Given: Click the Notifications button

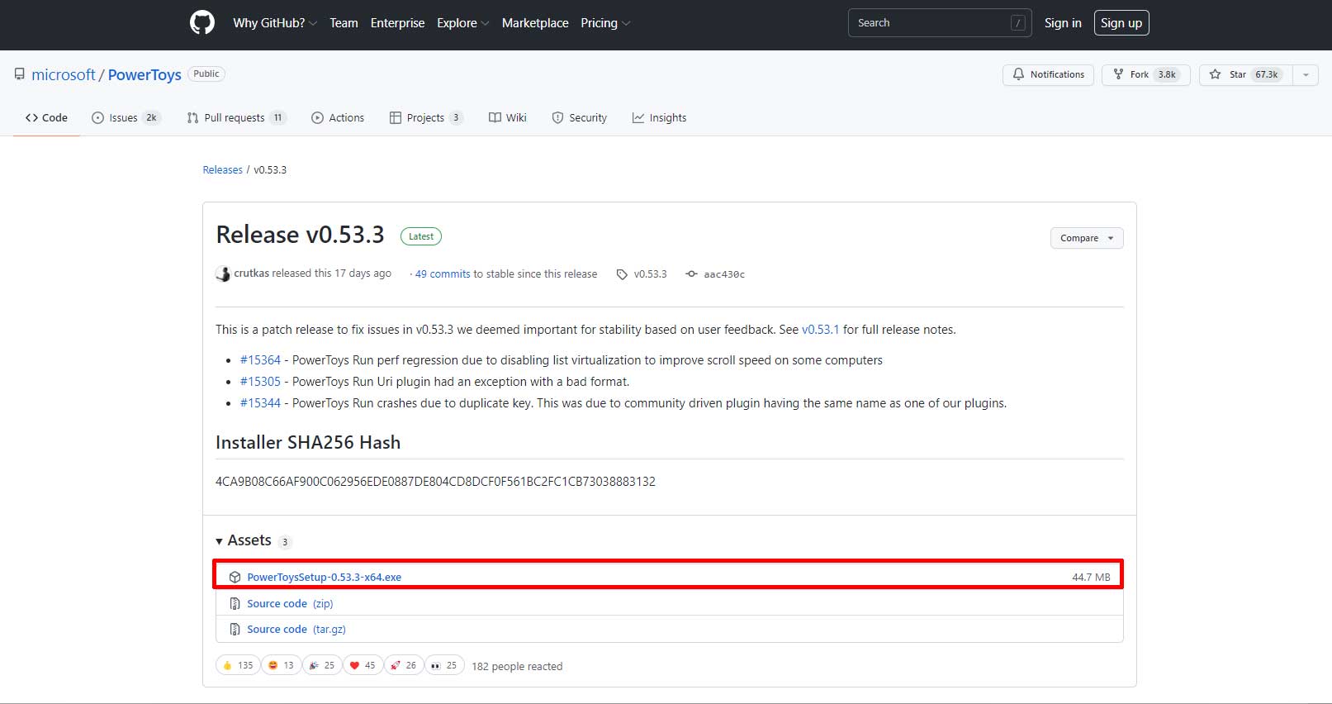Looking at the screenshot, I should point(1049,74).
